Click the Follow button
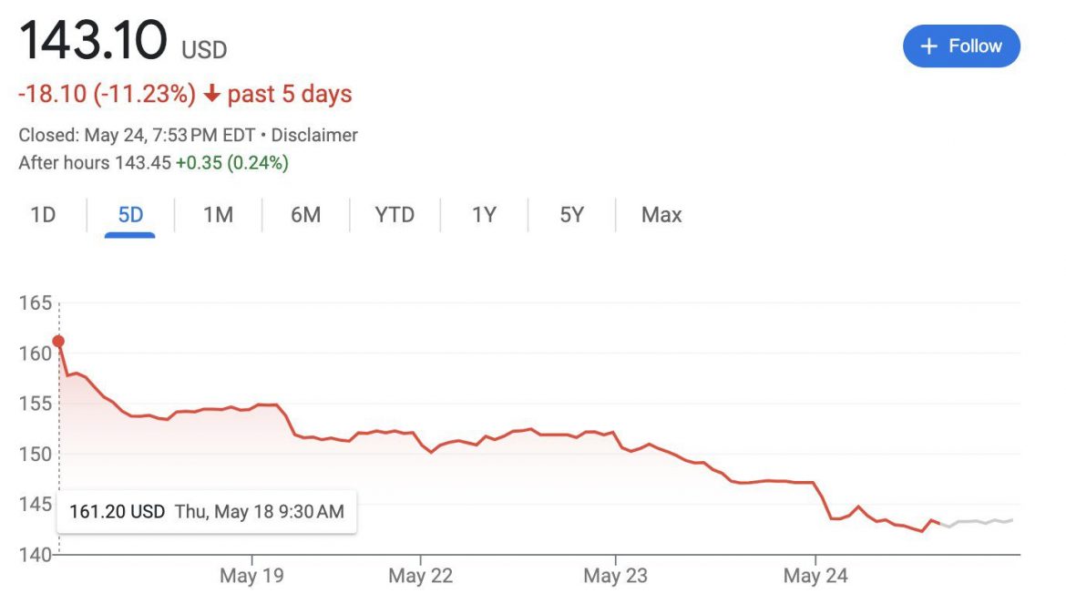The image size is (1066, 604). [961, 46]
